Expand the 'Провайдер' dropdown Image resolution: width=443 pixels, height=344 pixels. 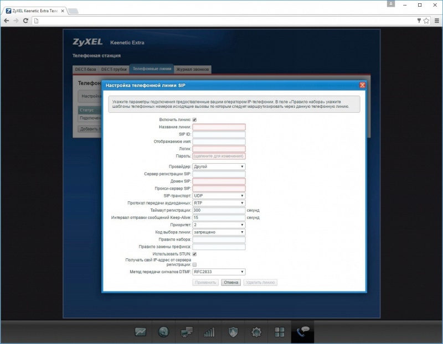tap(219, 166)
